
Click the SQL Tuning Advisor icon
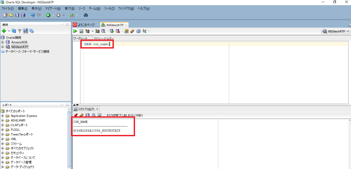click(103, 31)
